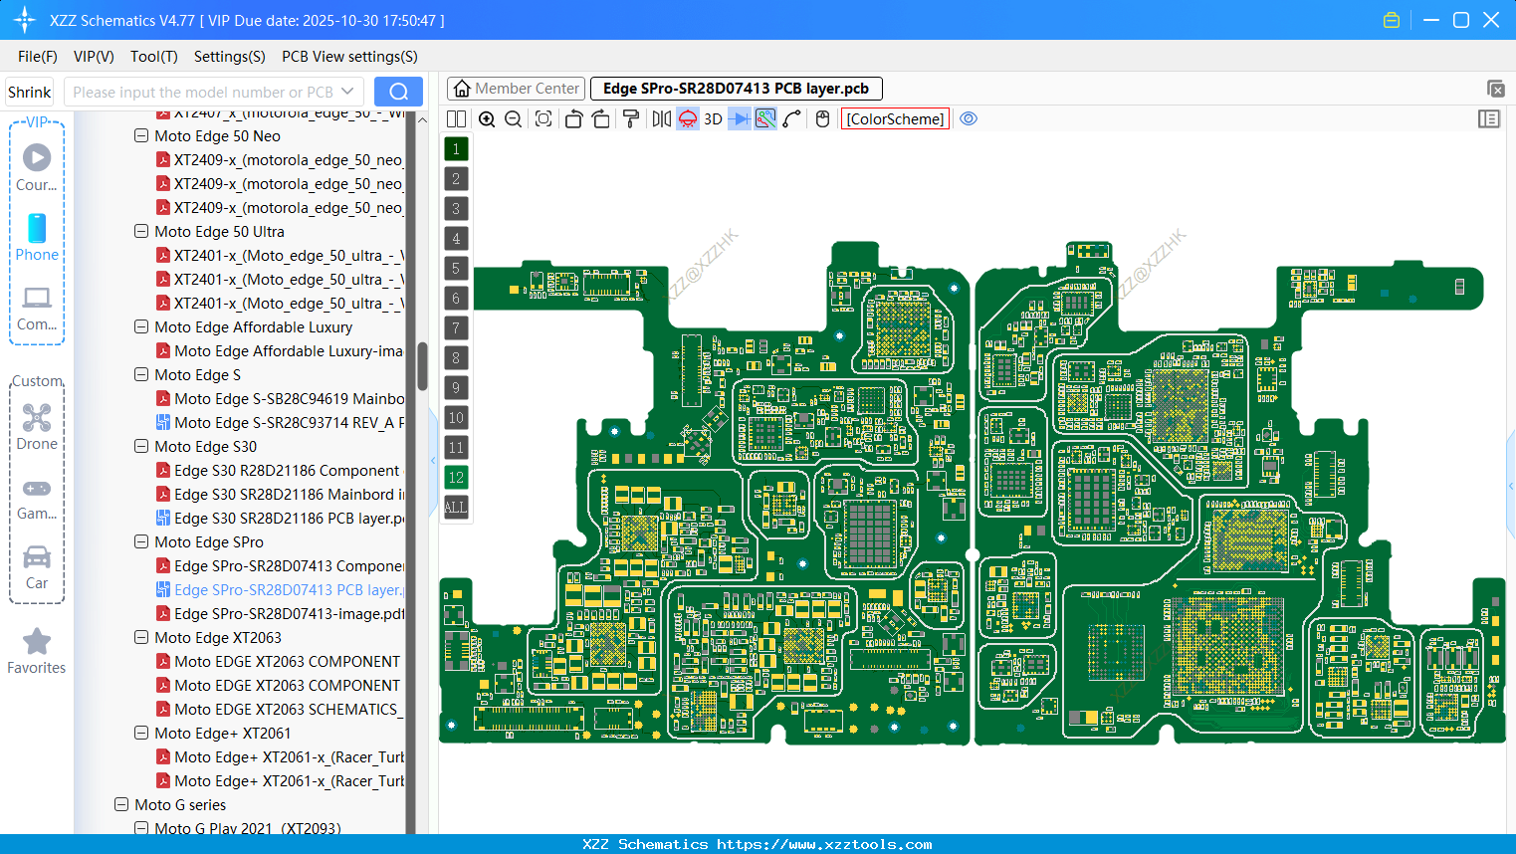
Task: Collapse the Moto Edge 50 Ultra group
Action: coord(140,231)
